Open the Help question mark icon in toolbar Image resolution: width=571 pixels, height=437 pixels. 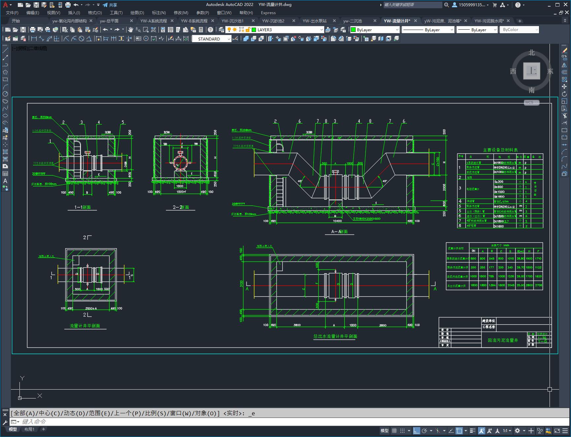point(210,30)
